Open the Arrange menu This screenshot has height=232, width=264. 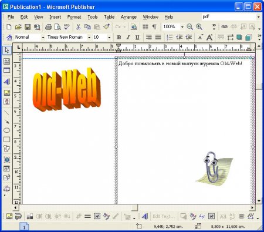point(128,17)
